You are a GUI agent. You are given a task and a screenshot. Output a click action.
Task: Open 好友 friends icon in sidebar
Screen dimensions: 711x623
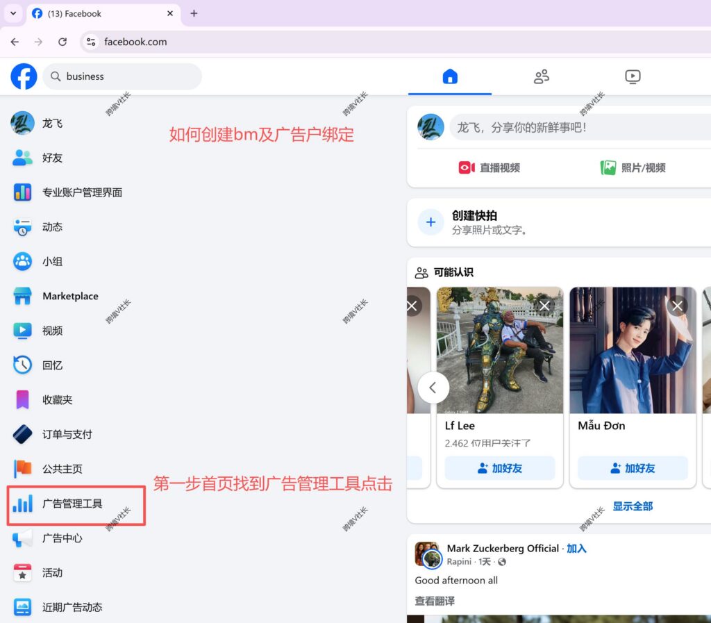pyautogui.click(x=22, y=158)
